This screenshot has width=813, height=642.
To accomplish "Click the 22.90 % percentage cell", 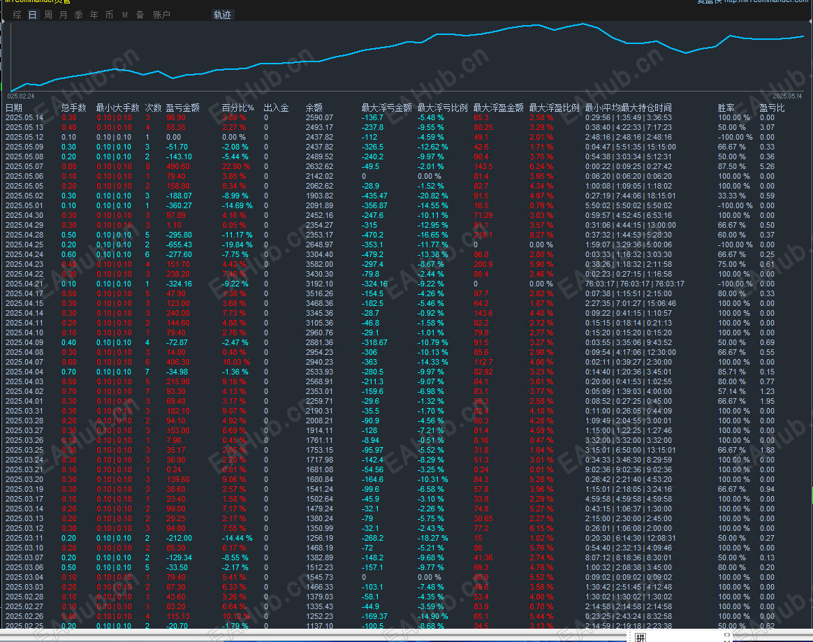I will [x=236, y=166].
